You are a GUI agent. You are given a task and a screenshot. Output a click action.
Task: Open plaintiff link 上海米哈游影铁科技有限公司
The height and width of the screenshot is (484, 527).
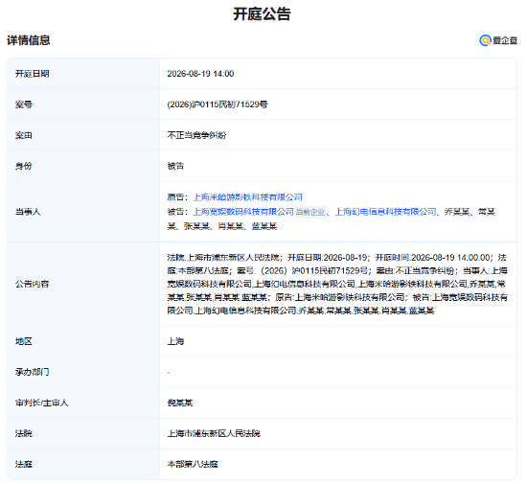(x=248, y=197)
